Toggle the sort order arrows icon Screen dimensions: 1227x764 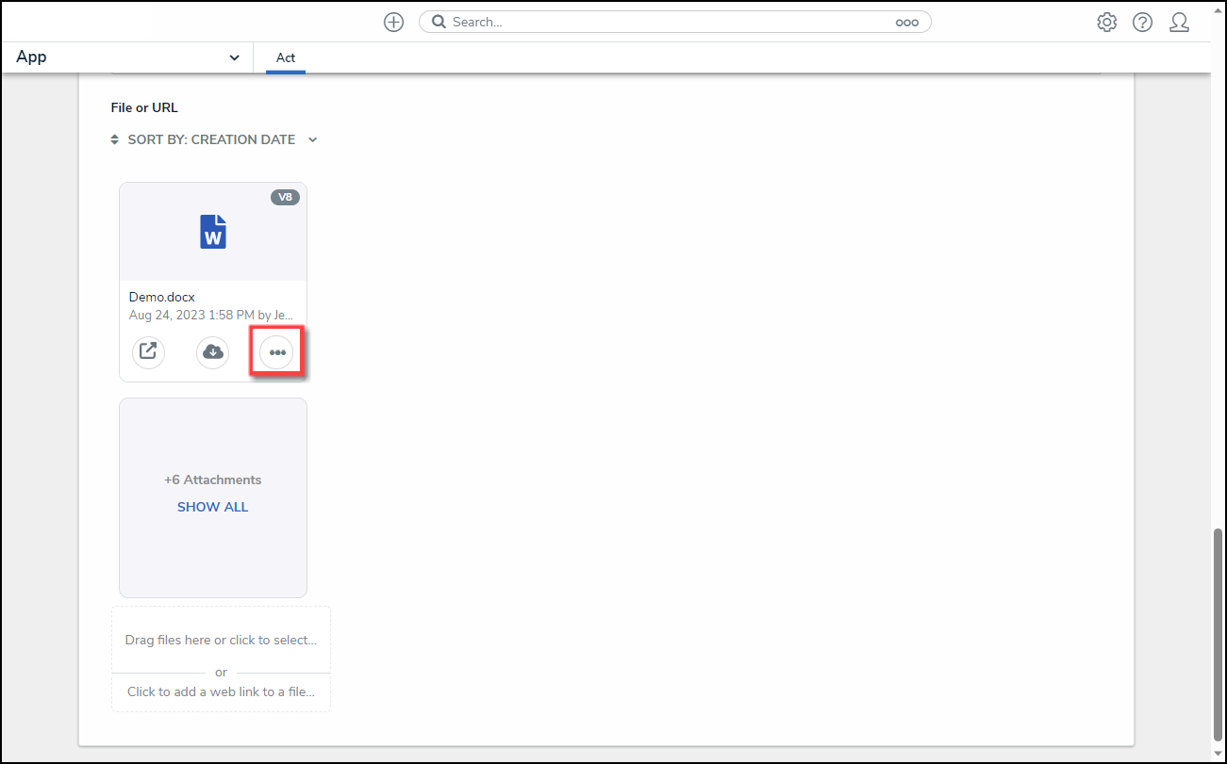(116, 139)
